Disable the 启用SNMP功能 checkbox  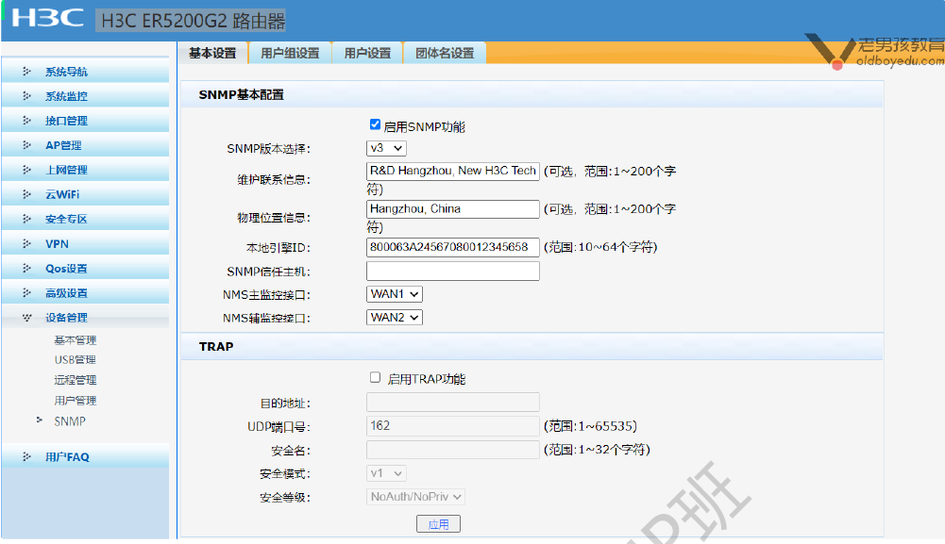[x=375, y=124]
